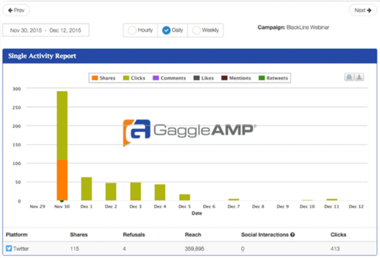The image size is (380, 258).
Task: Click the Dec 3 clicks bar
Action: pos(136,192)
